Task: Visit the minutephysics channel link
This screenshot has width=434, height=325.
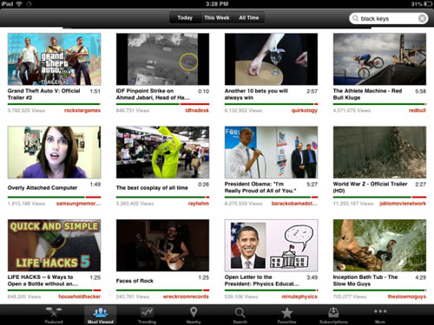Action: pos(299,296)
